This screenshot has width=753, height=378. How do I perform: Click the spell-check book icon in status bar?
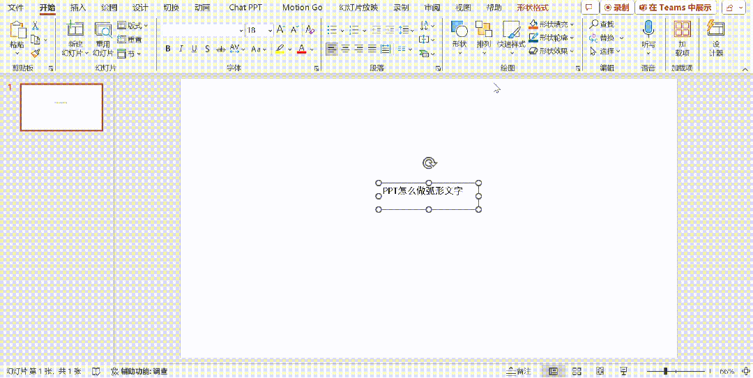tap(96, 371)
